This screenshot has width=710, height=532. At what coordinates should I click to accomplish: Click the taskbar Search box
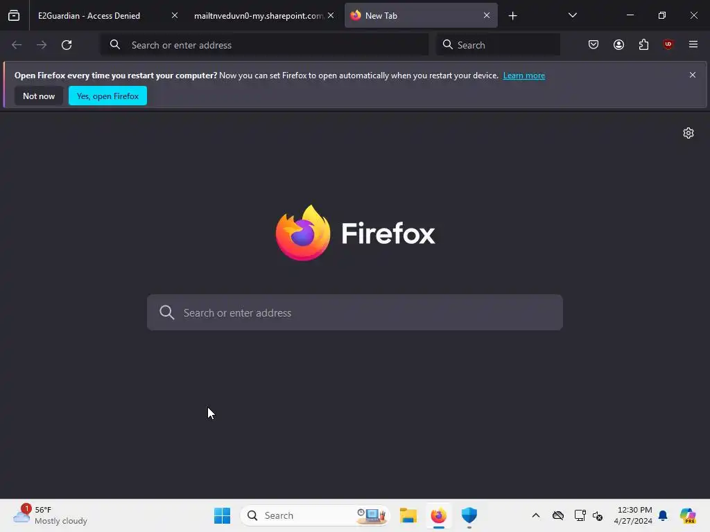tap(315, 515)
